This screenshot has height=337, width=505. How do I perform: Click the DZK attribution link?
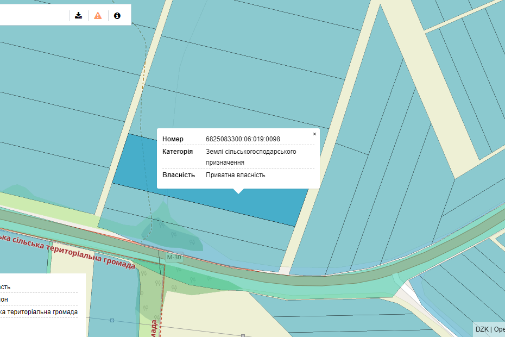[x=482, y=329]
